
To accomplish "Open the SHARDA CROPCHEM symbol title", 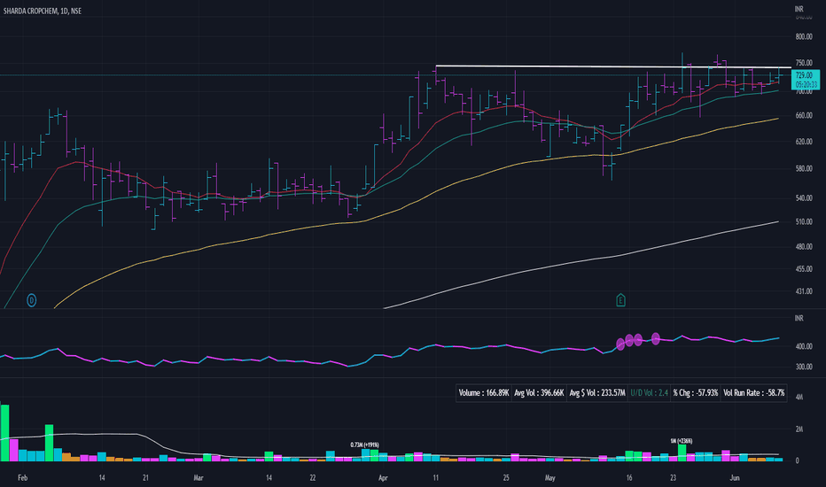I will pos(43,11).
